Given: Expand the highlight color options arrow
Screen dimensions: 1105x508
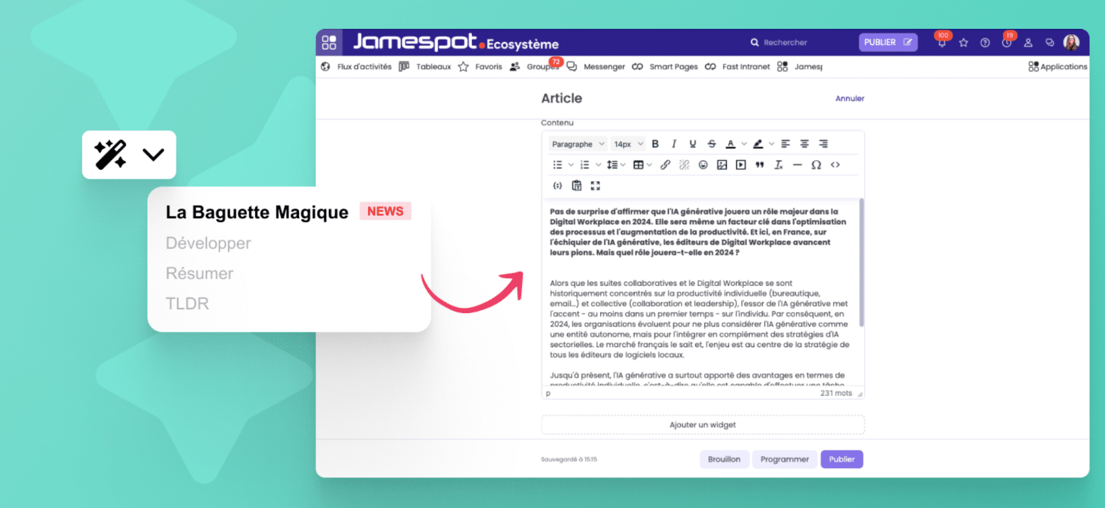Looking at the screenshot, I should click(x=771, y=144).
